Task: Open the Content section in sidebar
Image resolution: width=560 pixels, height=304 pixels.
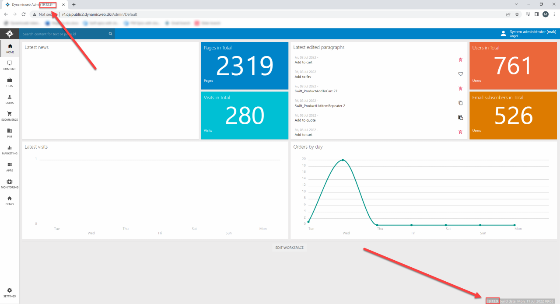Action: point(10,65)
